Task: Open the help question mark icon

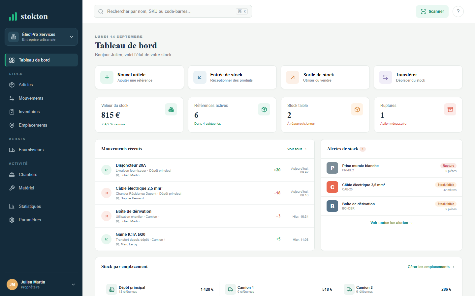Action: pyautogui.click(x=458, y=12)
